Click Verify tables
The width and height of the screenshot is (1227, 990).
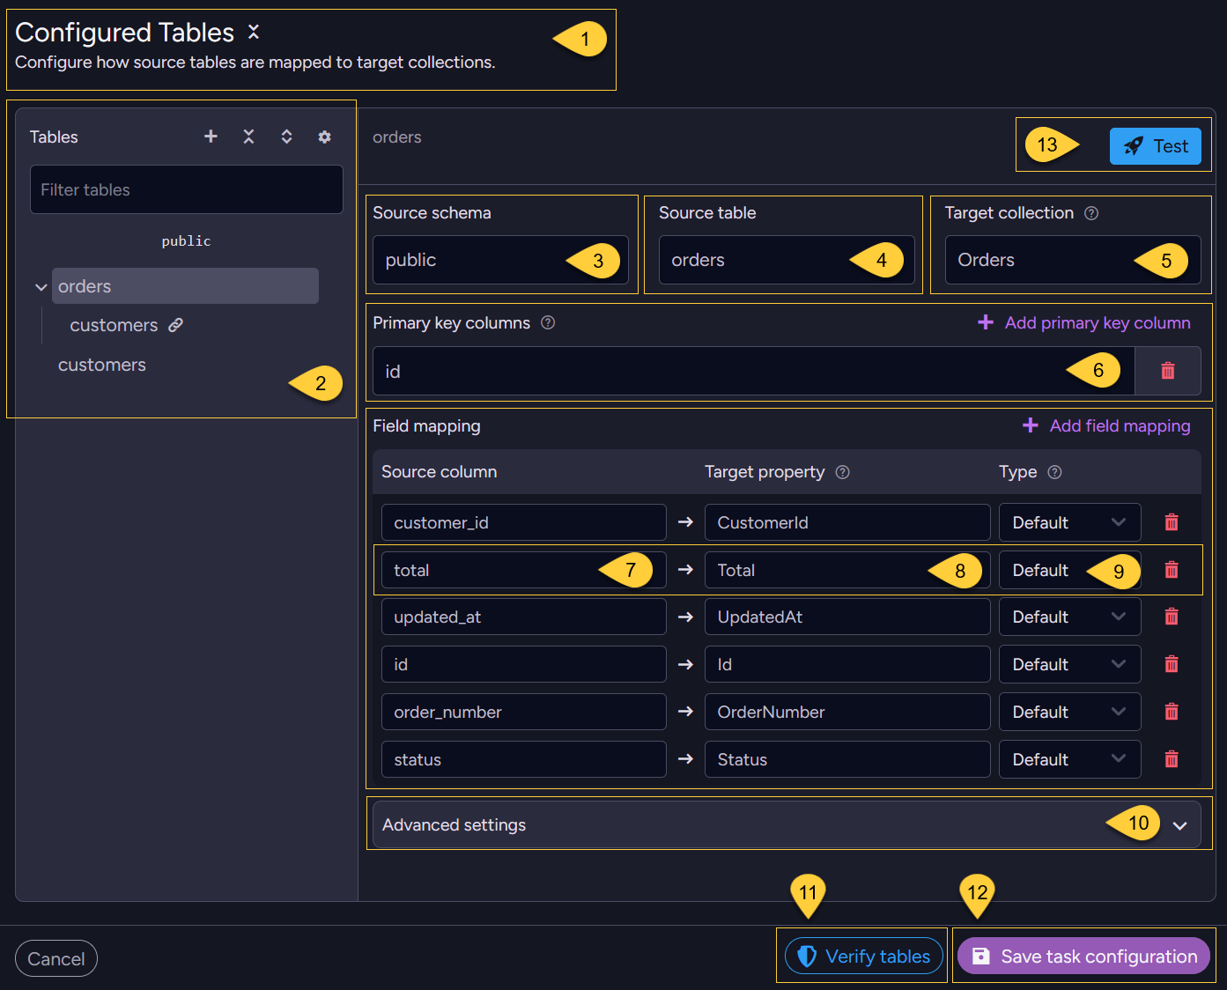864,957
